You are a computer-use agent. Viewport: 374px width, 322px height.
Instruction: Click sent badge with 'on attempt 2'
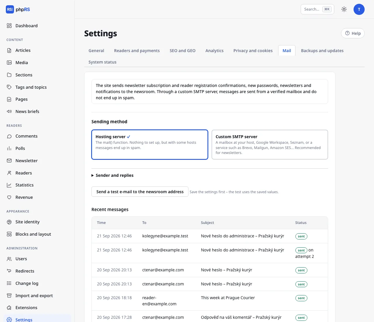pyautogui.click(x=301, y=250)
